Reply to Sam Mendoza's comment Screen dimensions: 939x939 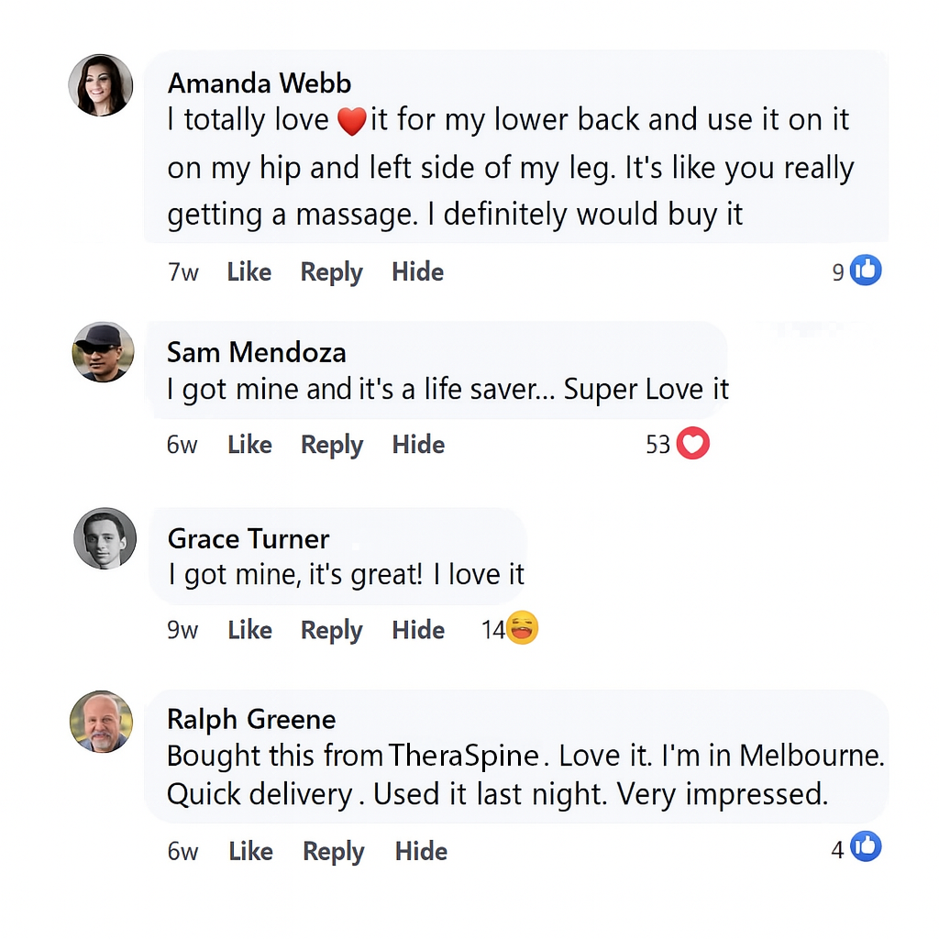pos(332,445)
